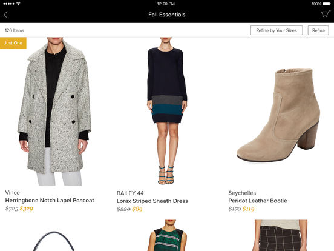The image size is (334, 251).
Task: Open Herringbone Notch Lapel Peacoat title
Action: 50,201
